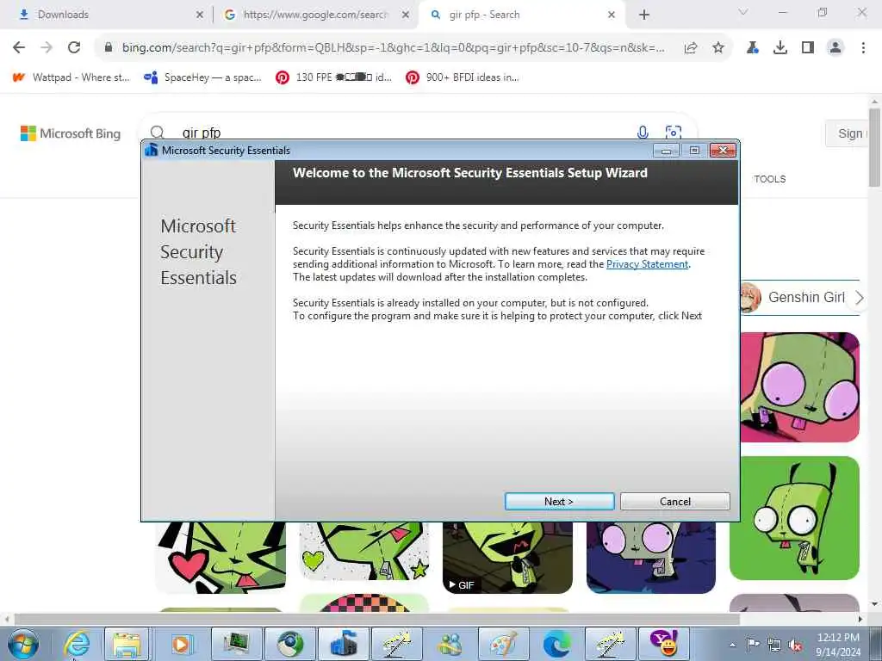Open Chrome tab search chevron
This screenshot has width=882, height=661.
(743, 12)
